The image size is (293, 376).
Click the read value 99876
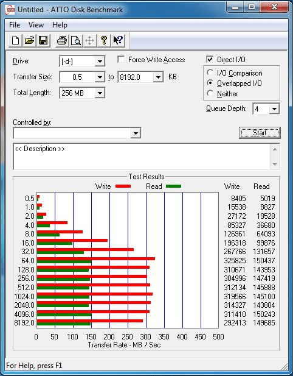point(266,243)
